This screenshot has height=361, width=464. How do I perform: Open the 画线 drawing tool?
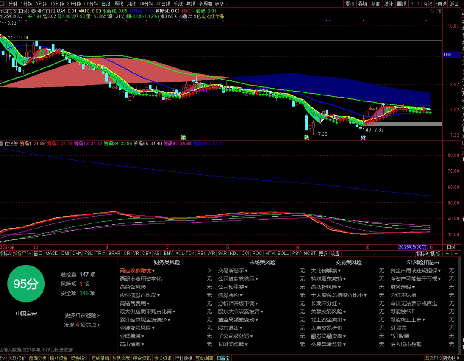pyautogui.click(x=401, y=3)
